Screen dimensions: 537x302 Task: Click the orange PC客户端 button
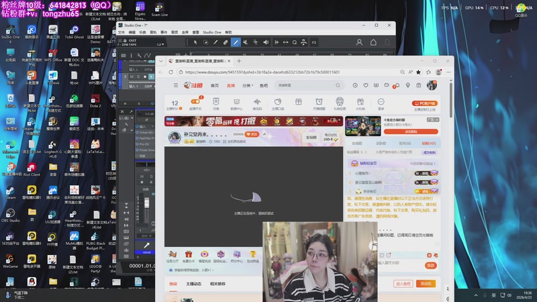(x=425, y=103)
